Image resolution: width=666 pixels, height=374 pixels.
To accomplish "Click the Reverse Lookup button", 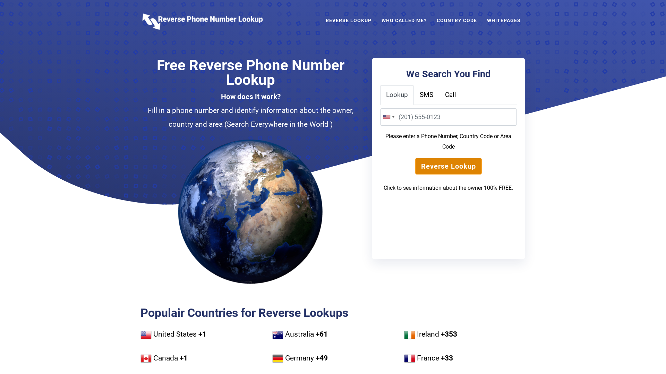I will coord(448,166).
